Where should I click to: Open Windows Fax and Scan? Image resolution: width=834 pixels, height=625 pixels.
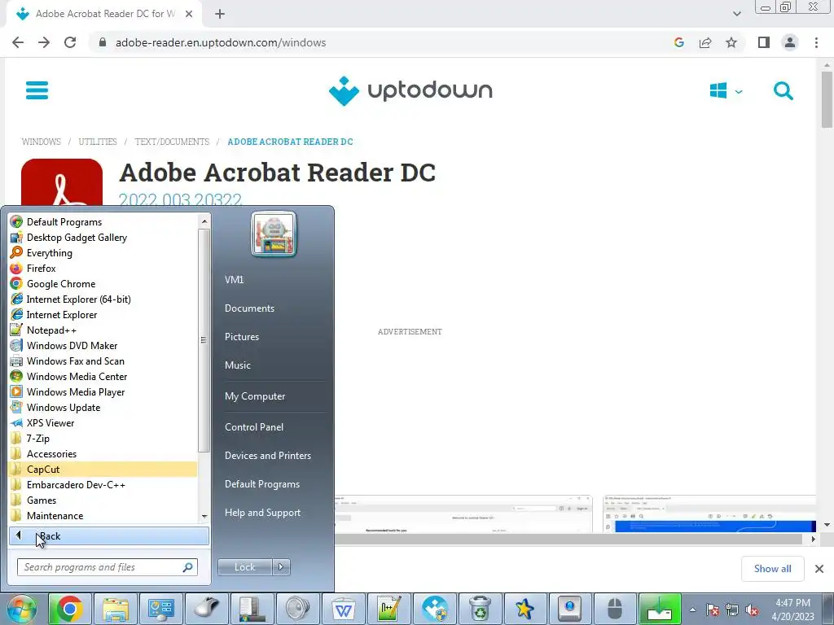pos(103,361)
